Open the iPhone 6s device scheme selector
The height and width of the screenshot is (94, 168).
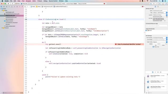[24, 4]
